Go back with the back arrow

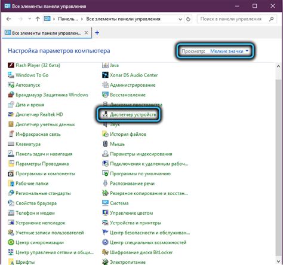coord(8,19)
